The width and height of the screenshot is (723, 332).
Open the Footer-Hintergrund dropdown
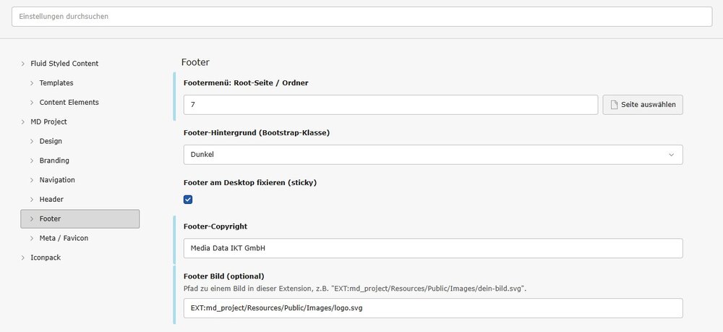pos(432,155)
